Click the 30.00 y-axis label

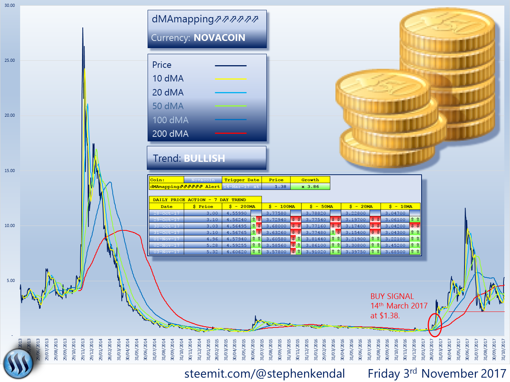pos(10,5)
